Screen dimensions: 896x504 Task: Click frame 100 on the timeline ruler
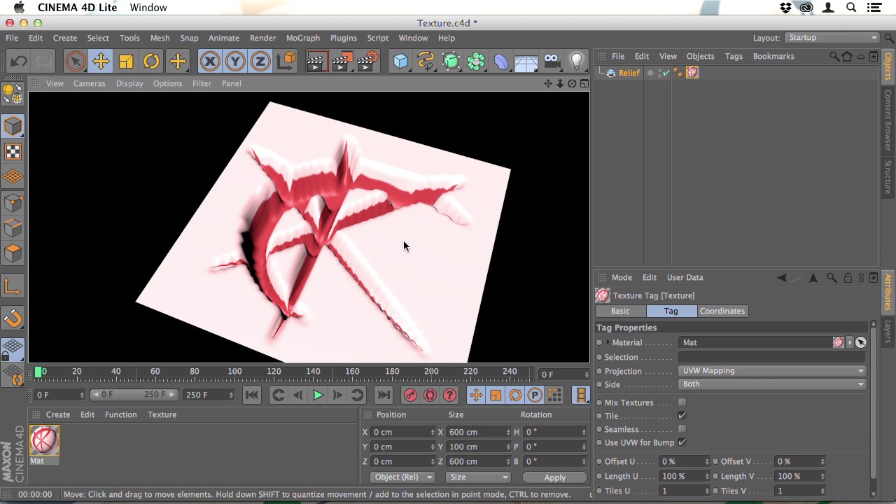(x=234, y=374)
